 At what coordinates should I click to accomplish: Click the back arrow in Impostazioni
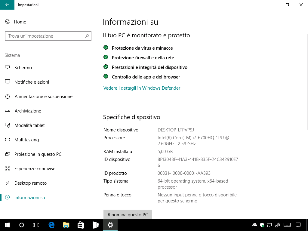click(x=7, y=5)
